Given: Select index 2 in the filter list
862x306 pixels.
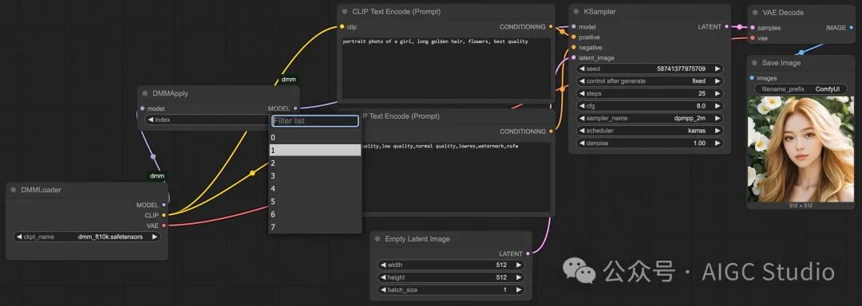Looking at the screenshot, I should (x=315, y=163).
